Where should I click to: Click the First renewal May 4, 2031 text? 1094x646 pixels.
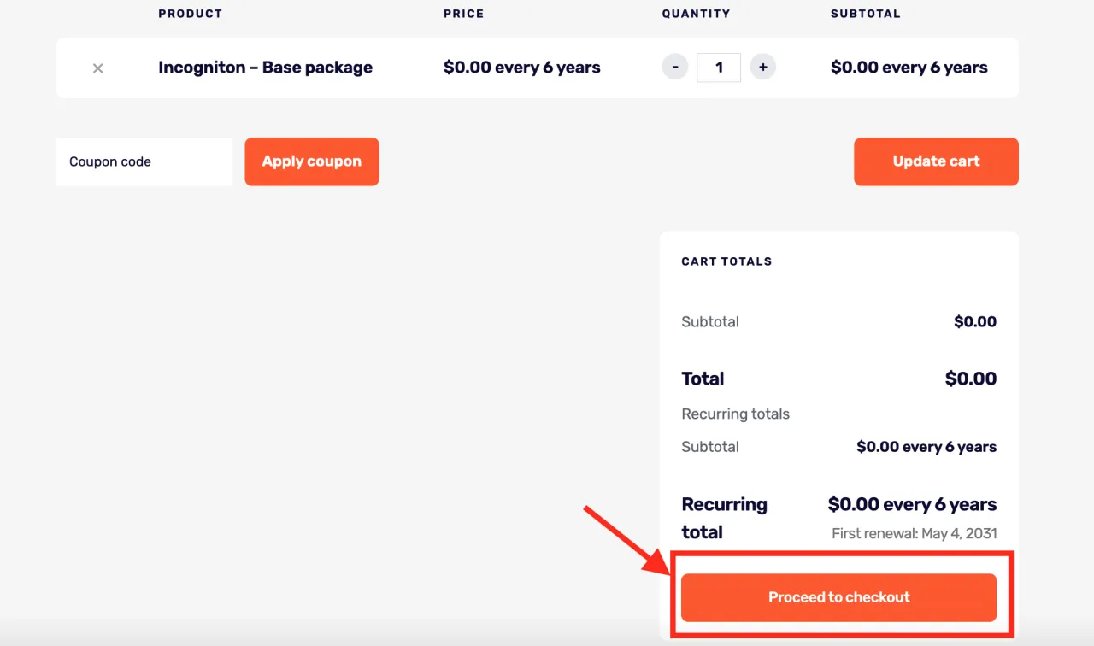pos(915,533)
